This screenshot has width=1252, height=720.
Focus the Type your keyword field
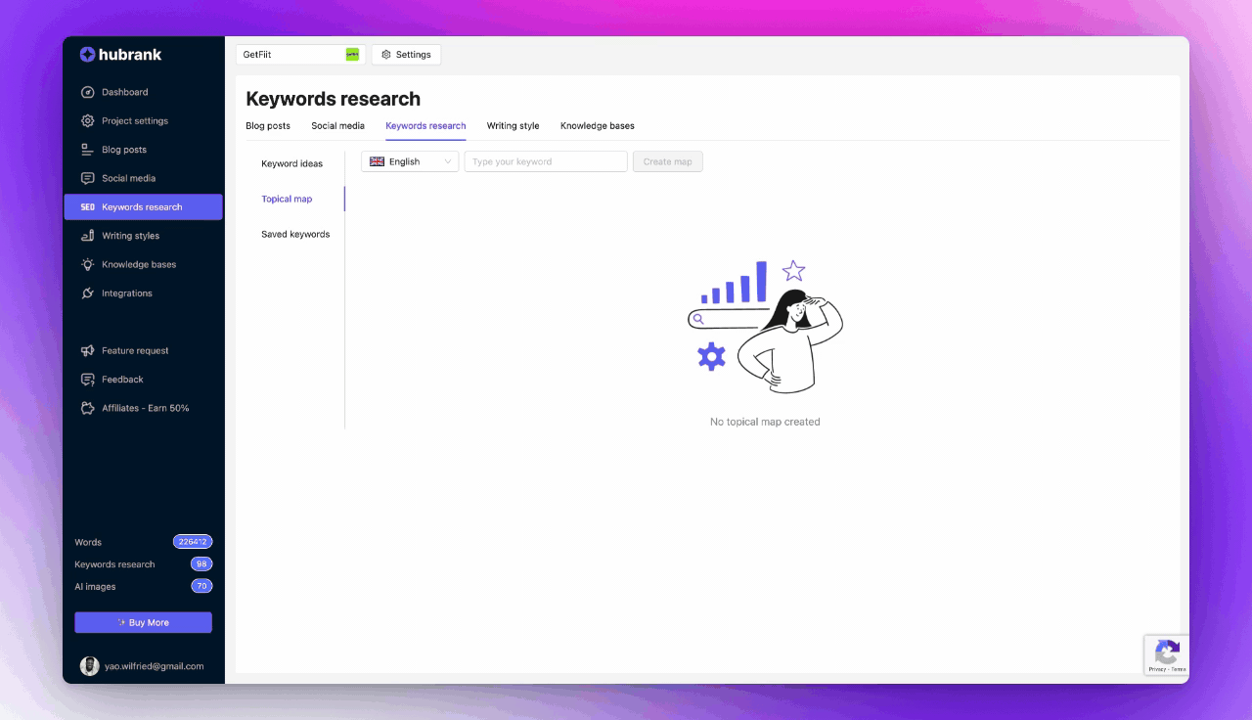[546, 161]
